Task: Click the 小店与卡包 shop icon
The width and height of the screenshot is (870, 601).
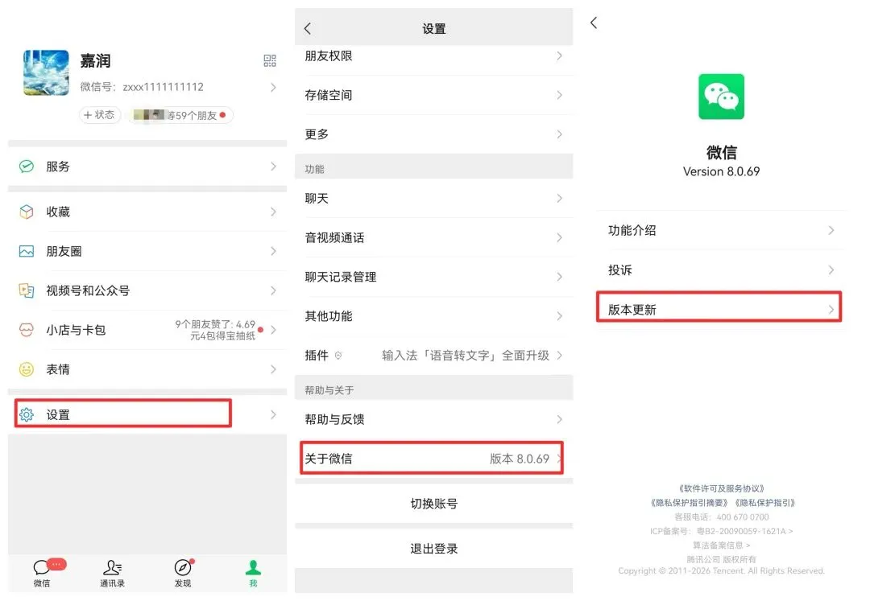Action: pos(26,330)
